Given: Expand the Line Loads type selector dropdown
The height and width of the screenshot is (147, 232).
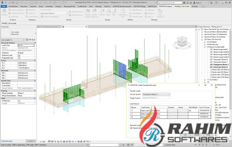Looking at the screenshot, I should tap(13, 40).
